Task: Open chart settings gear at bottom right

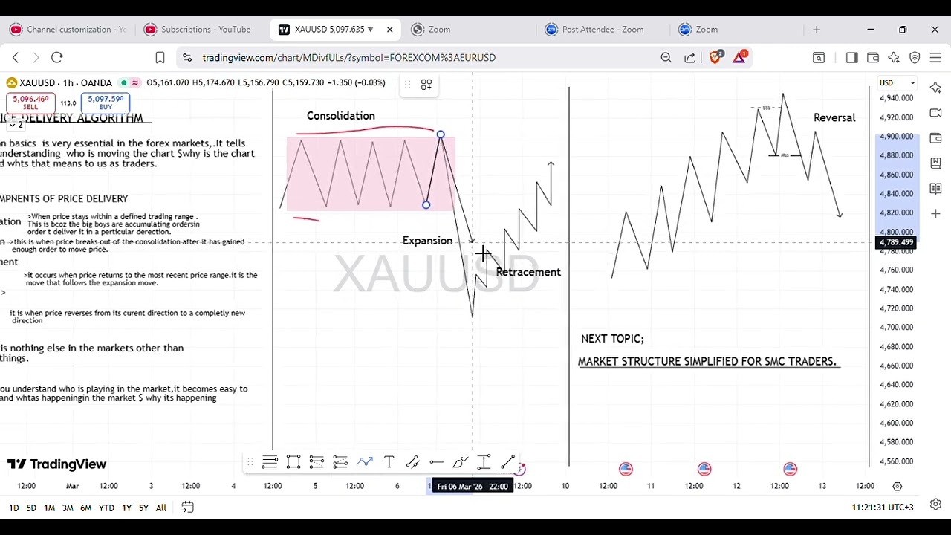Action: pos(935,504)
